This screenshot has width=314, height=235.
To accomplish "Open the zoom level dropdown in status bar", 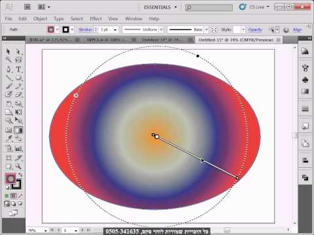I will pyautogui.click(x=46, y=230).
